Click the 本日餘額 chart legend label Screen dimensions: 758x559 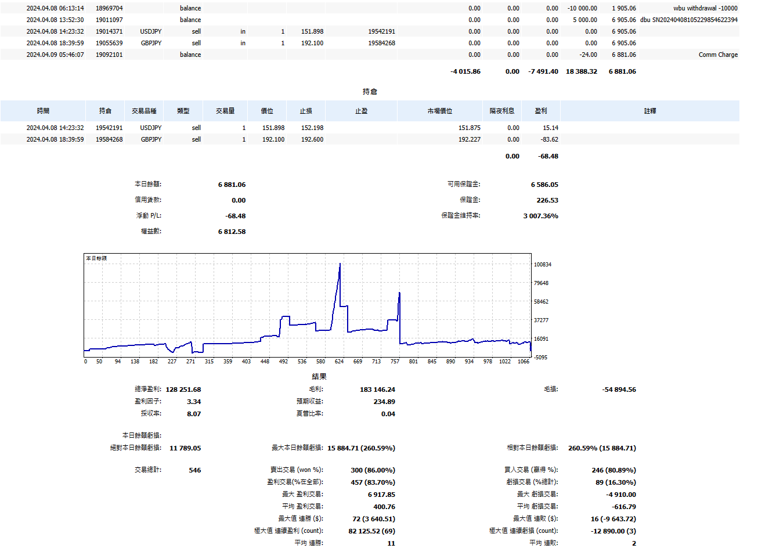pyautogui.click(x=96, y=258)
